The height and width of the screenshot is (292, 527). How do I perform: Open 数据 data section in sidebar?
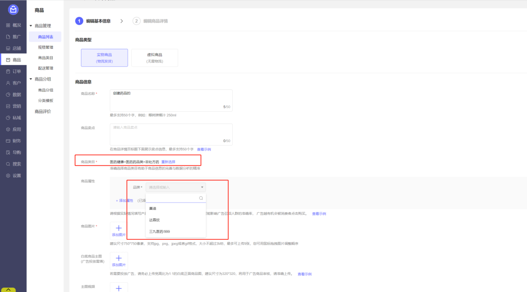(x=13, y=94)
